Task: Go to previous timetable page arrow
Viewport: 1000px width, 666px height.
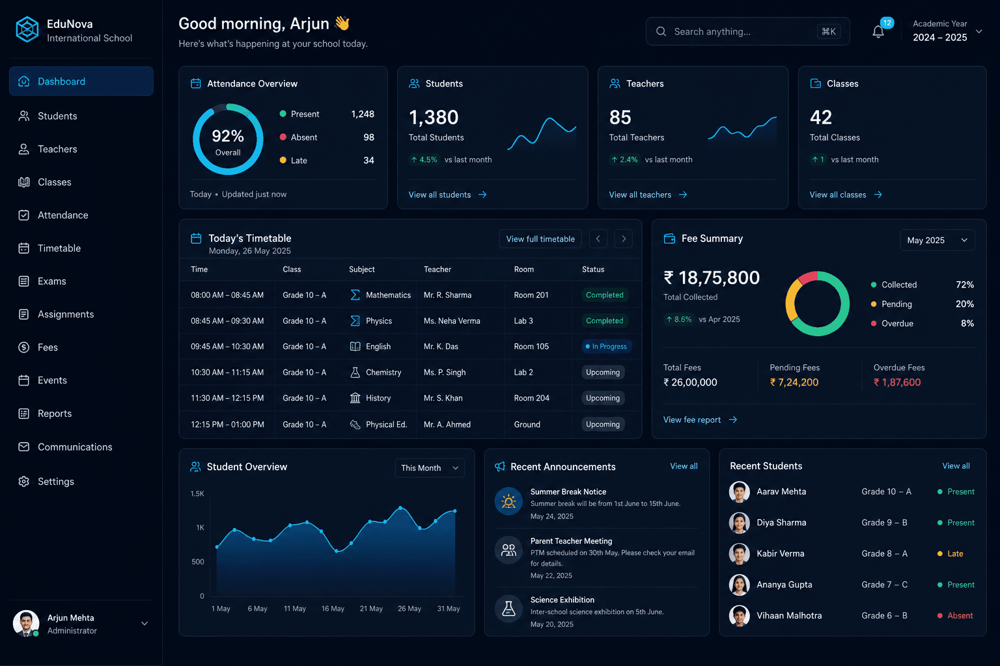Action: tap(598, 239)
